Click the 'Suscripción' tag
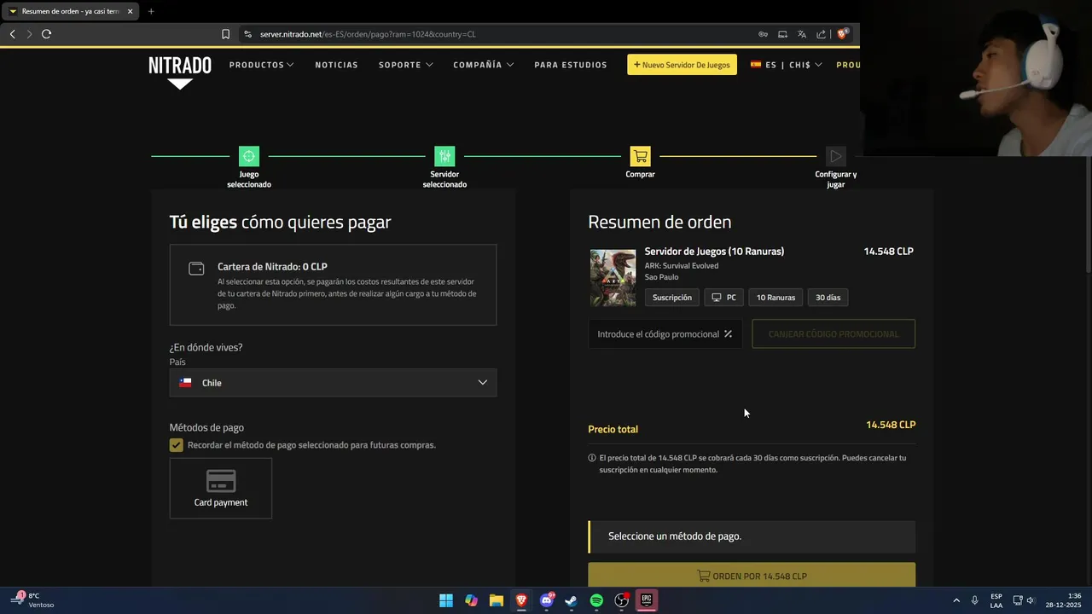Image resolution: width=1092 pixels, height=614 pixels. click(672, 298)
